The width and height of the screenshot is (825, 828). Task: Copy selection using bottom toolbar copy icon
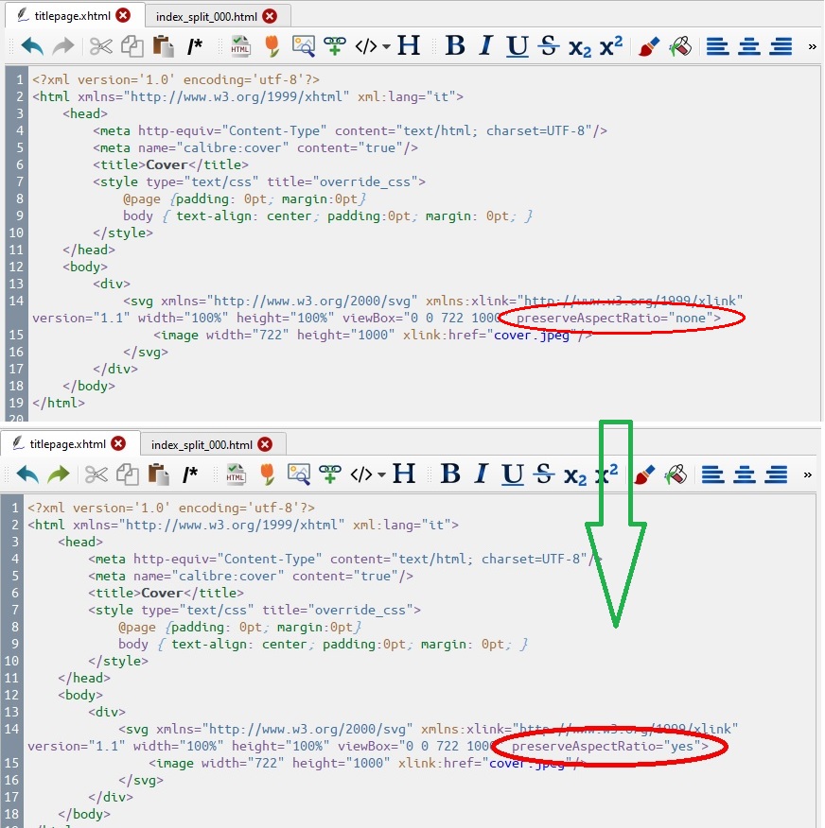128,474
